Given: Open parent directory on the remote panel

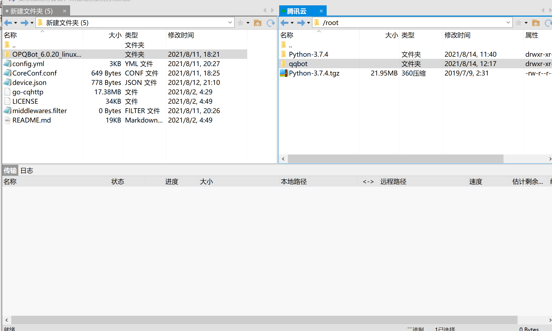Looking at the screenshot, I should pyautogui.click(x=536, y=23).
